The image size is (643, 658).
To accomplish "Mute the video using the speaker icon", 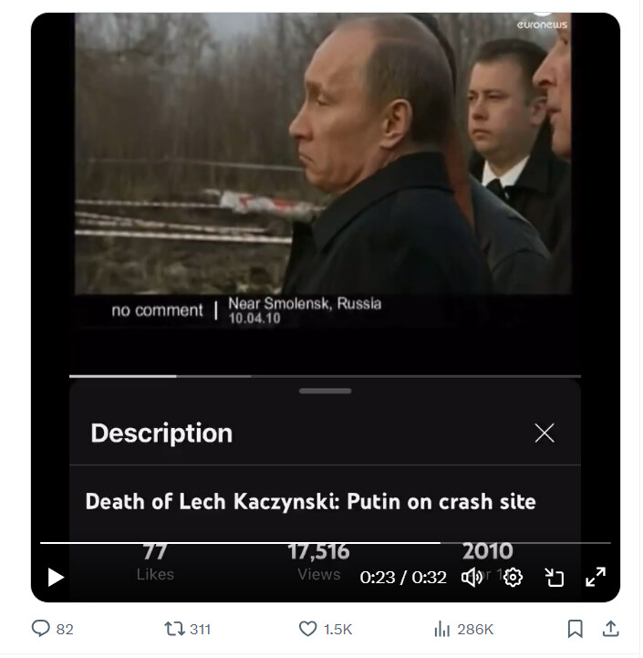I will click(473, 580).
